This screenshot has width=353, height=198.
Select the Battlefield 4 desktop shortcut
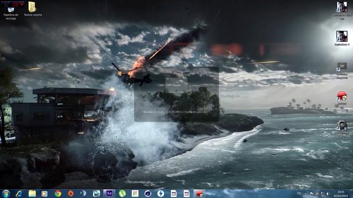pos(342,38)
